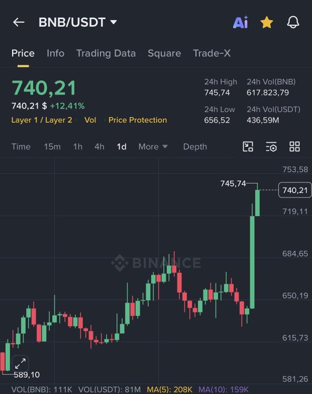Switch to the Info tab
Screen dimensions: 312x394
[x=56, y=53]
